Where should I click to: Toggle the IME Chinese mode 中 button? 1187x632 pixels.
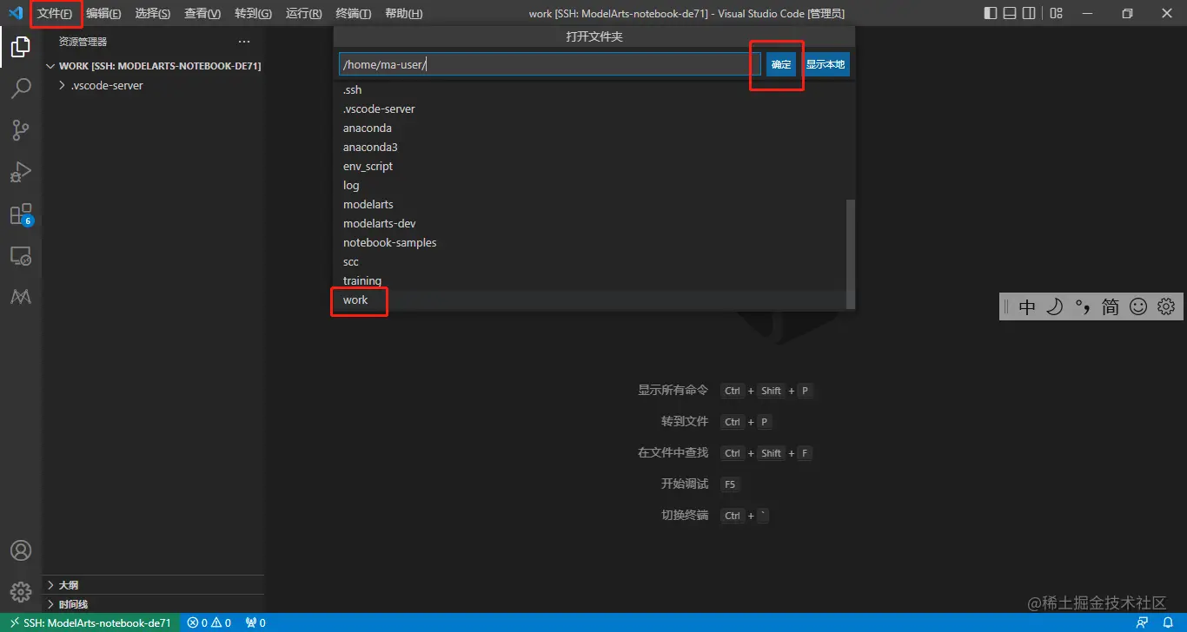tap(1027, 306)
